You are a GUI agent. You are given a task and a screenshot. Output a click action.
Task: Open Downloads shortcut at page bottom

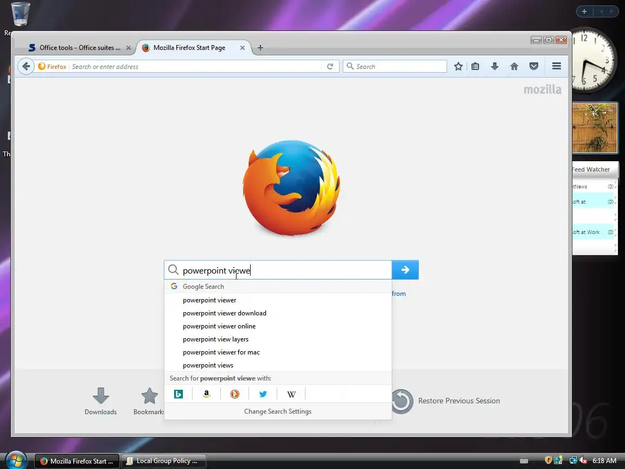click(x=100, y=401)
